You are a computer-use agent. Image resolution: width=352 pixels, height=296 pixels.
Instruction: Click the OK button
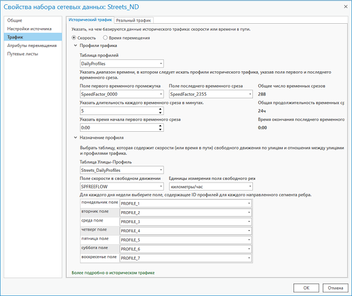[x=306, y=287]
